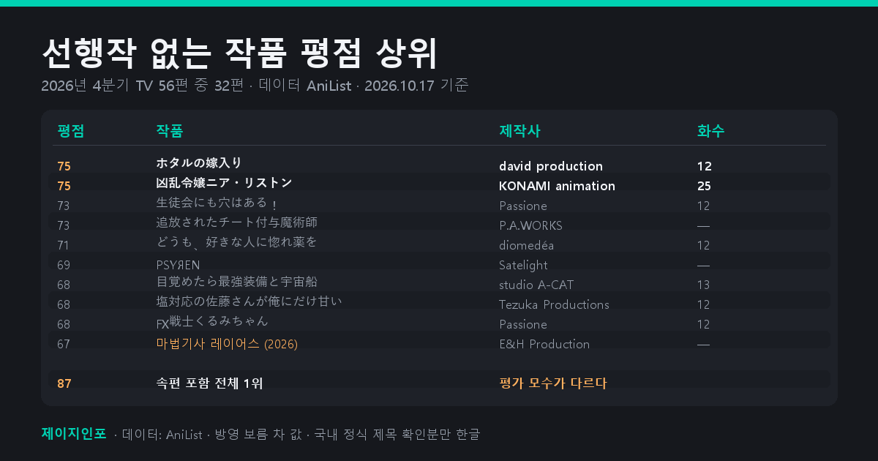Click score 75 beside ホタルの嫁入り

click(x=64, y=167)
